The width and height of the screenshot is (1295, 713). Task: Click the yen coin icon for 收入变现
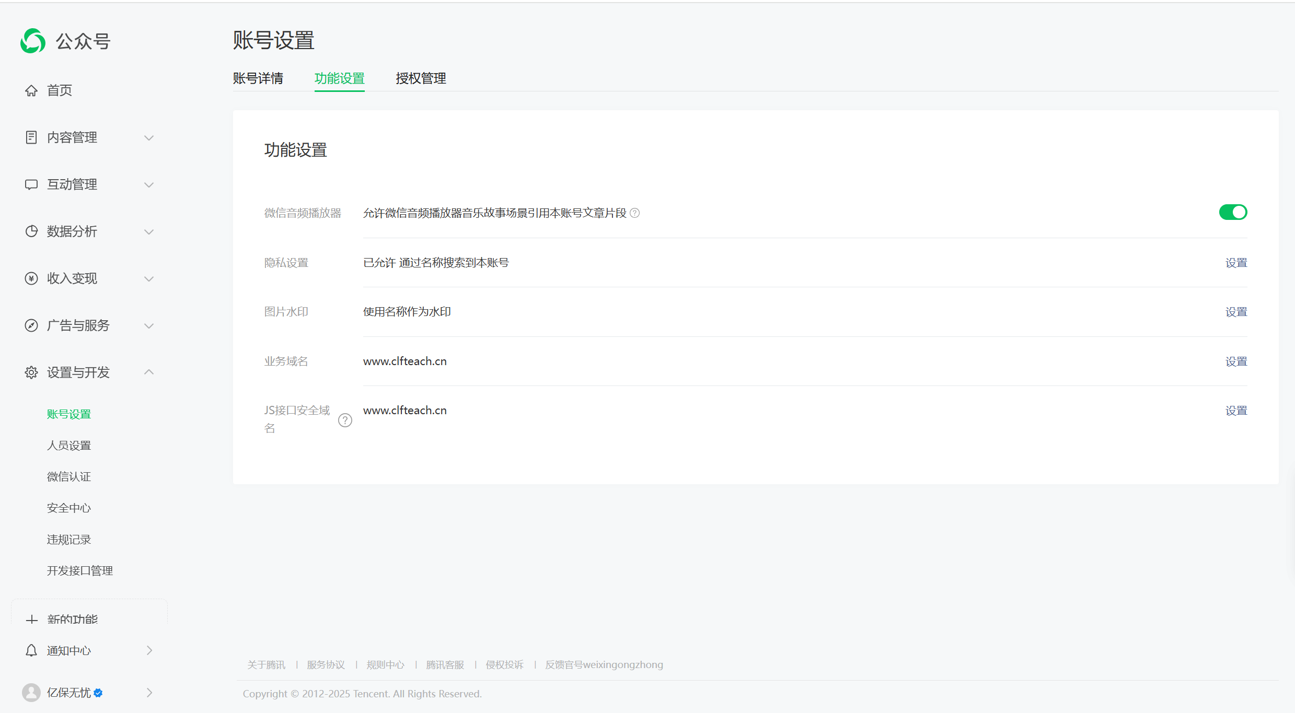[x=31, y=278]
